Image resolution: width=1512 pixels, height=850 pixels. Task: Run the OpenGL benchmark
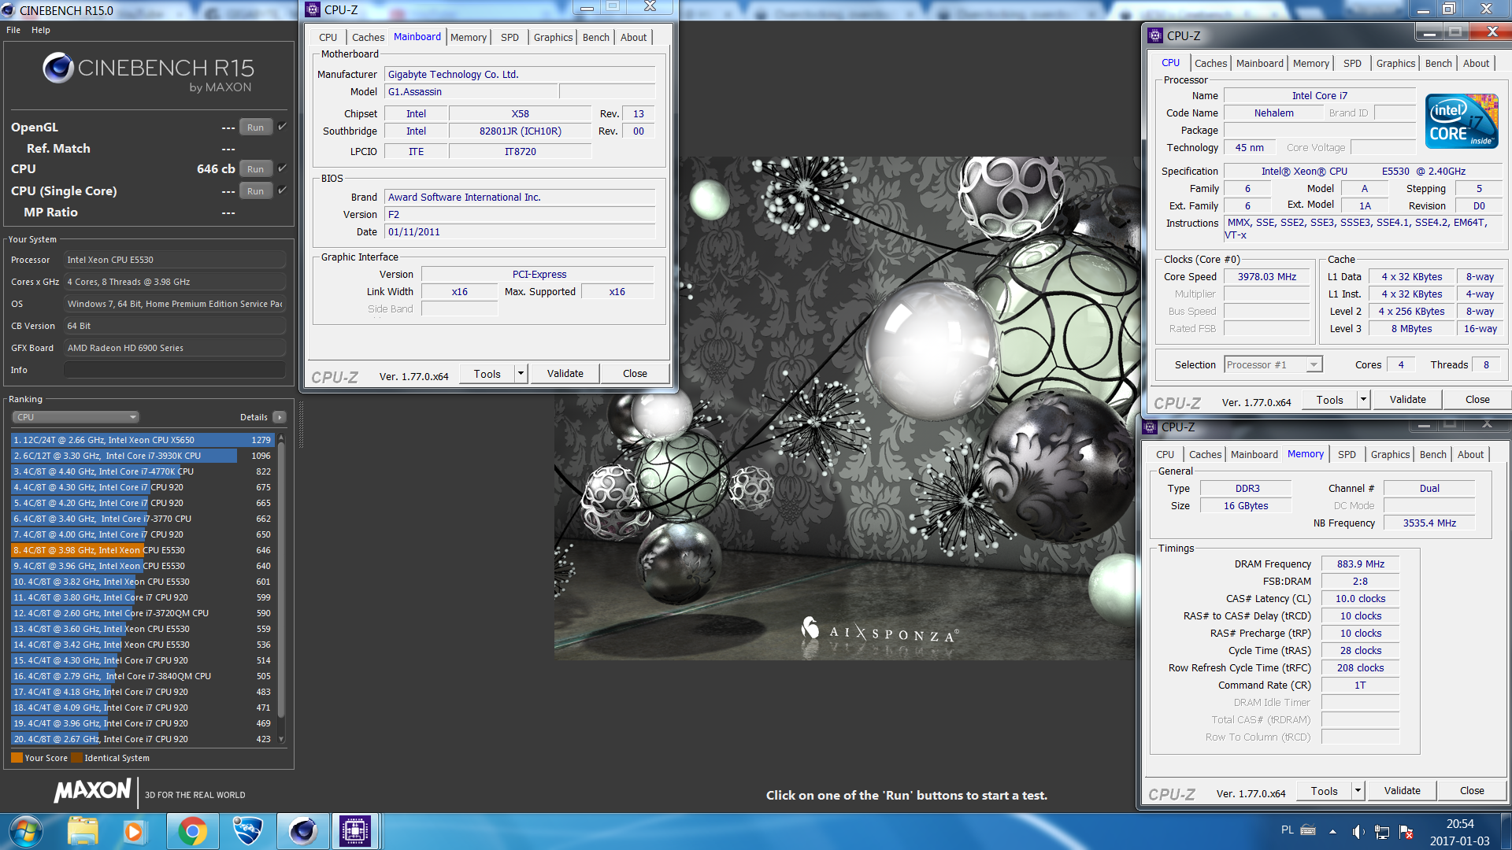256,127
